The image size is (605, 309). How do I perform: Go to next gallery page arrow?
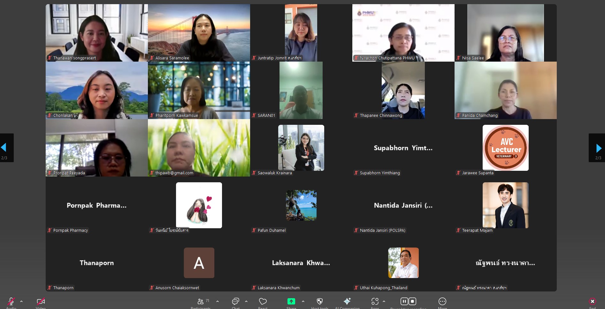click(x=598, y=148)
